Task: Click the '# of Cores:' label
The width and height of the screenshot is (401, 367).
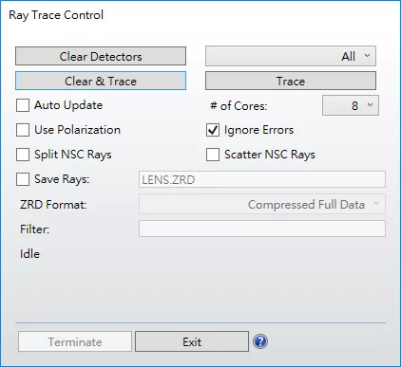Action: (239, 106)
